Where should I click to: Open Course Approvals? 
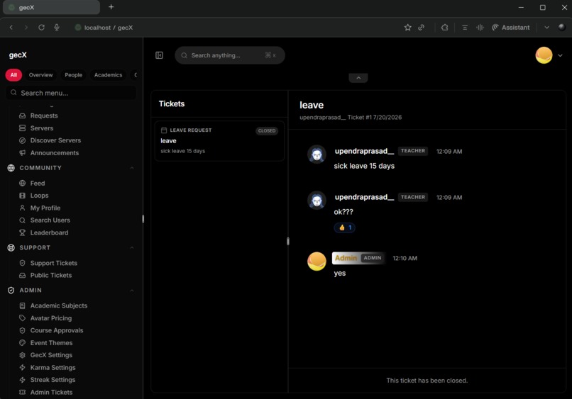[57, 330]
